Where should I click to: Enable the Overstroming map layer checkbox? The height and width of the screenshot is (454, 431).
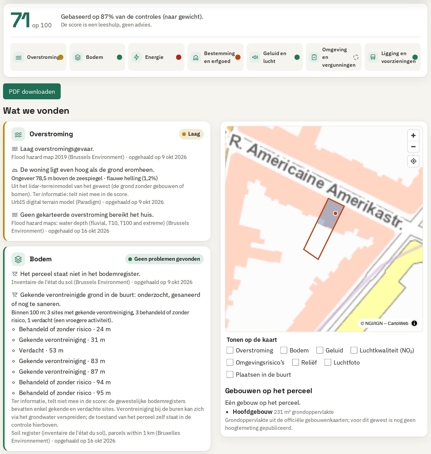click(x=230, y=350)
